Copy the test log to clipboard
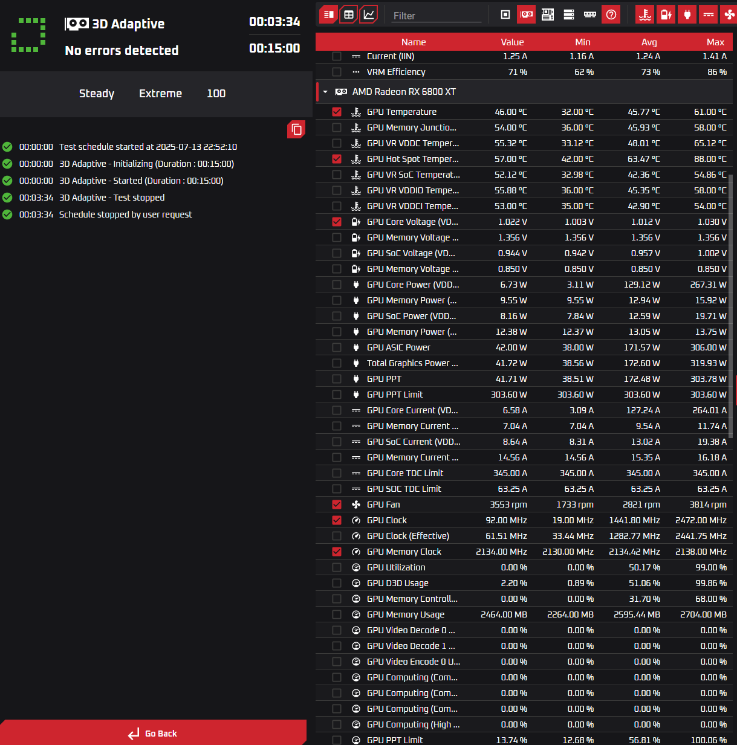The height and width of the screenshot is (745, 737). (296, 129)
